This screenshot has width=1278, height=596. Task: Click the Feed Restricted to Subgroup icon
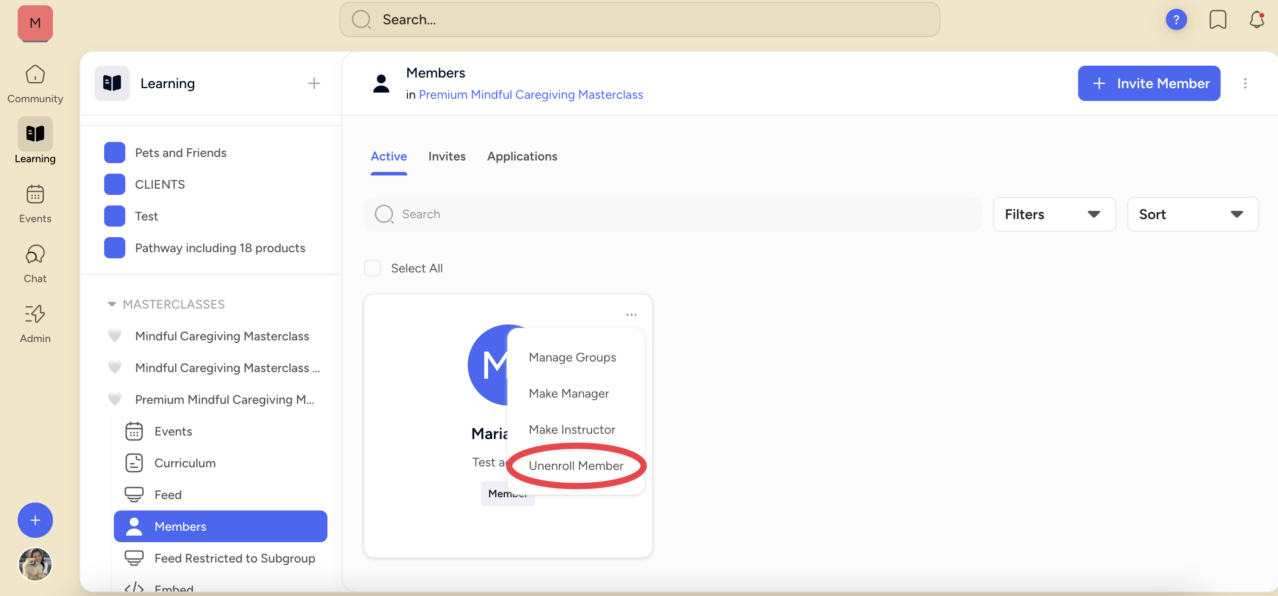(x=134, y=558)
